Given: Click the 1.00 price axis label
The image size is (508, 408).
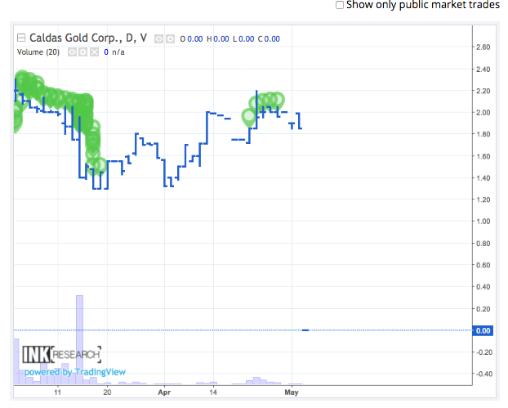Looking at the screenshot, I should (x=483, y=222).
